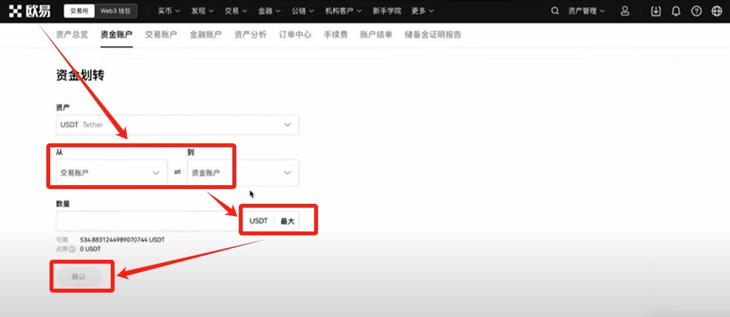
Task: Switch to the 交易账户 tab
Action: (x=161, y=35)
